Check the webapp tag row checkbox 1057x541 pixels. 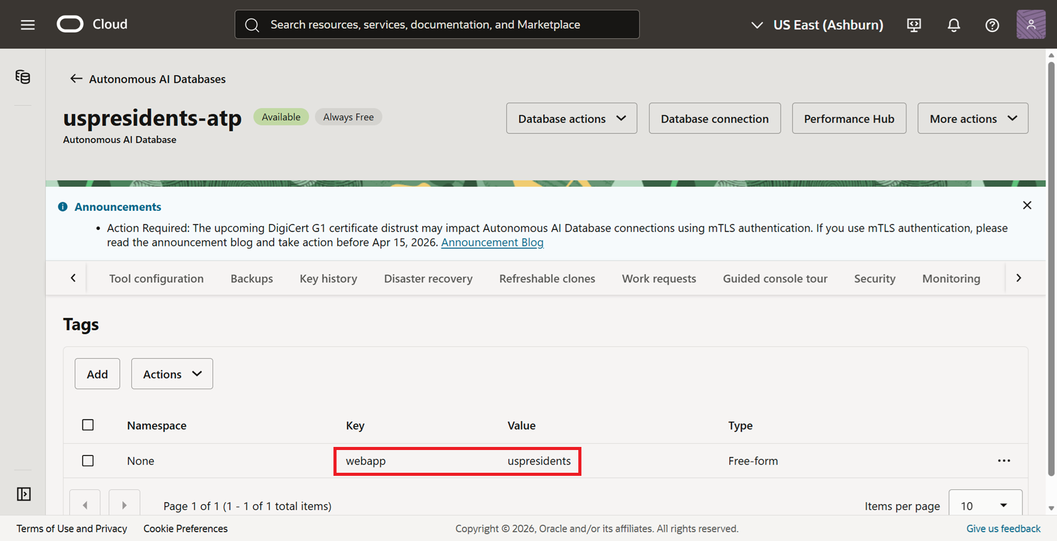pos(88,460)
